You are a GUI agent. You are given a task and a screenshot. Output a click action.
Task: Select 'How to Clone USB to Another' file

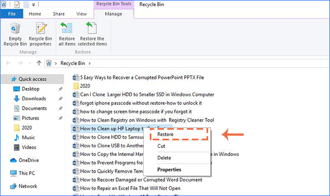pos(108,146)
